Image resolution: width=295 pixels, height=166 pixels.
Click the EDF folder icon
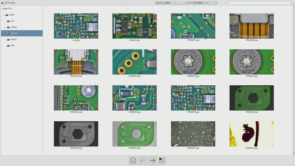click(x=8, y=46)
